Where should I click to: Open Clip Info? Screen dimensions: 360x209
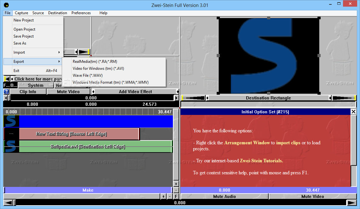coord(28,92)
